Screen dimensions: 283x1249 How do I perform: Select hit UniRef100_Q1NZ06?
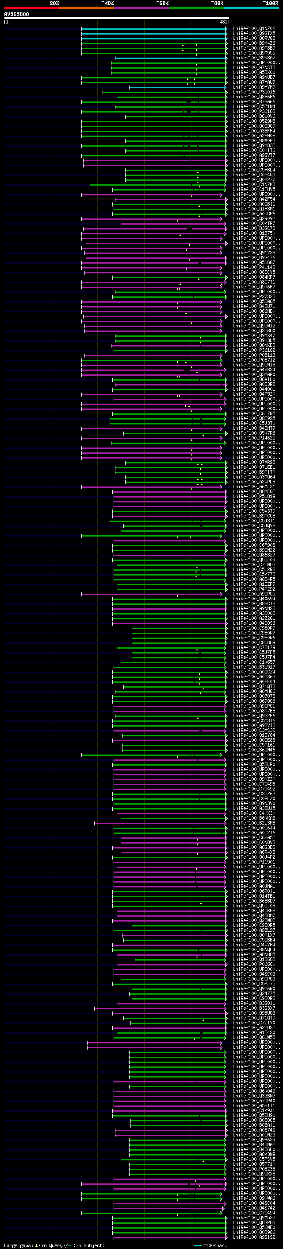tap(253, 29)
